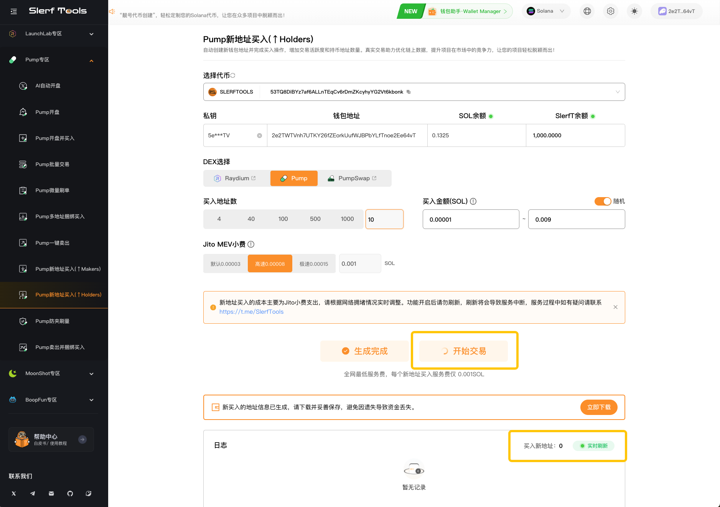
Task: Show info about Jito MEV小费
Action: point(251,244)
